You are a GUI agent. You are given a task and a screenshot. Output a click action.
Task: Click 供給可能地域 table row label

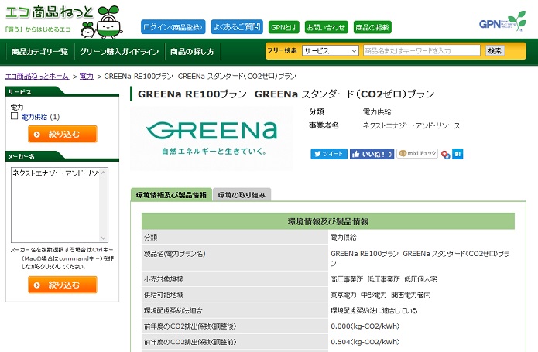coord(163,295)
